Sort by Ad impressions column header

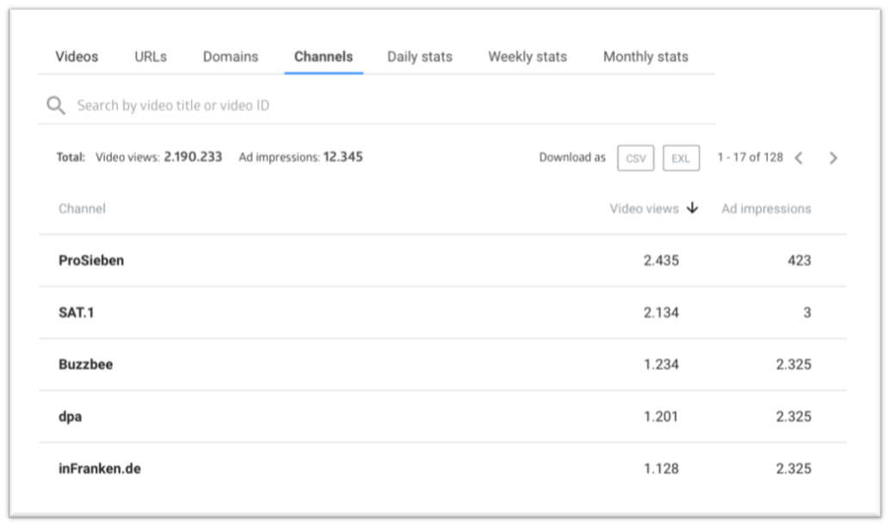pos(766,208)
